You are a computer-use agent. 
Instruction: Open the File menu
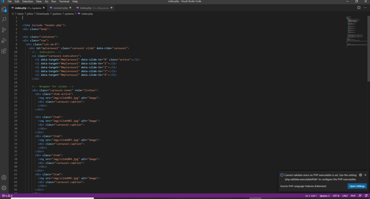(x=10, y=1)
